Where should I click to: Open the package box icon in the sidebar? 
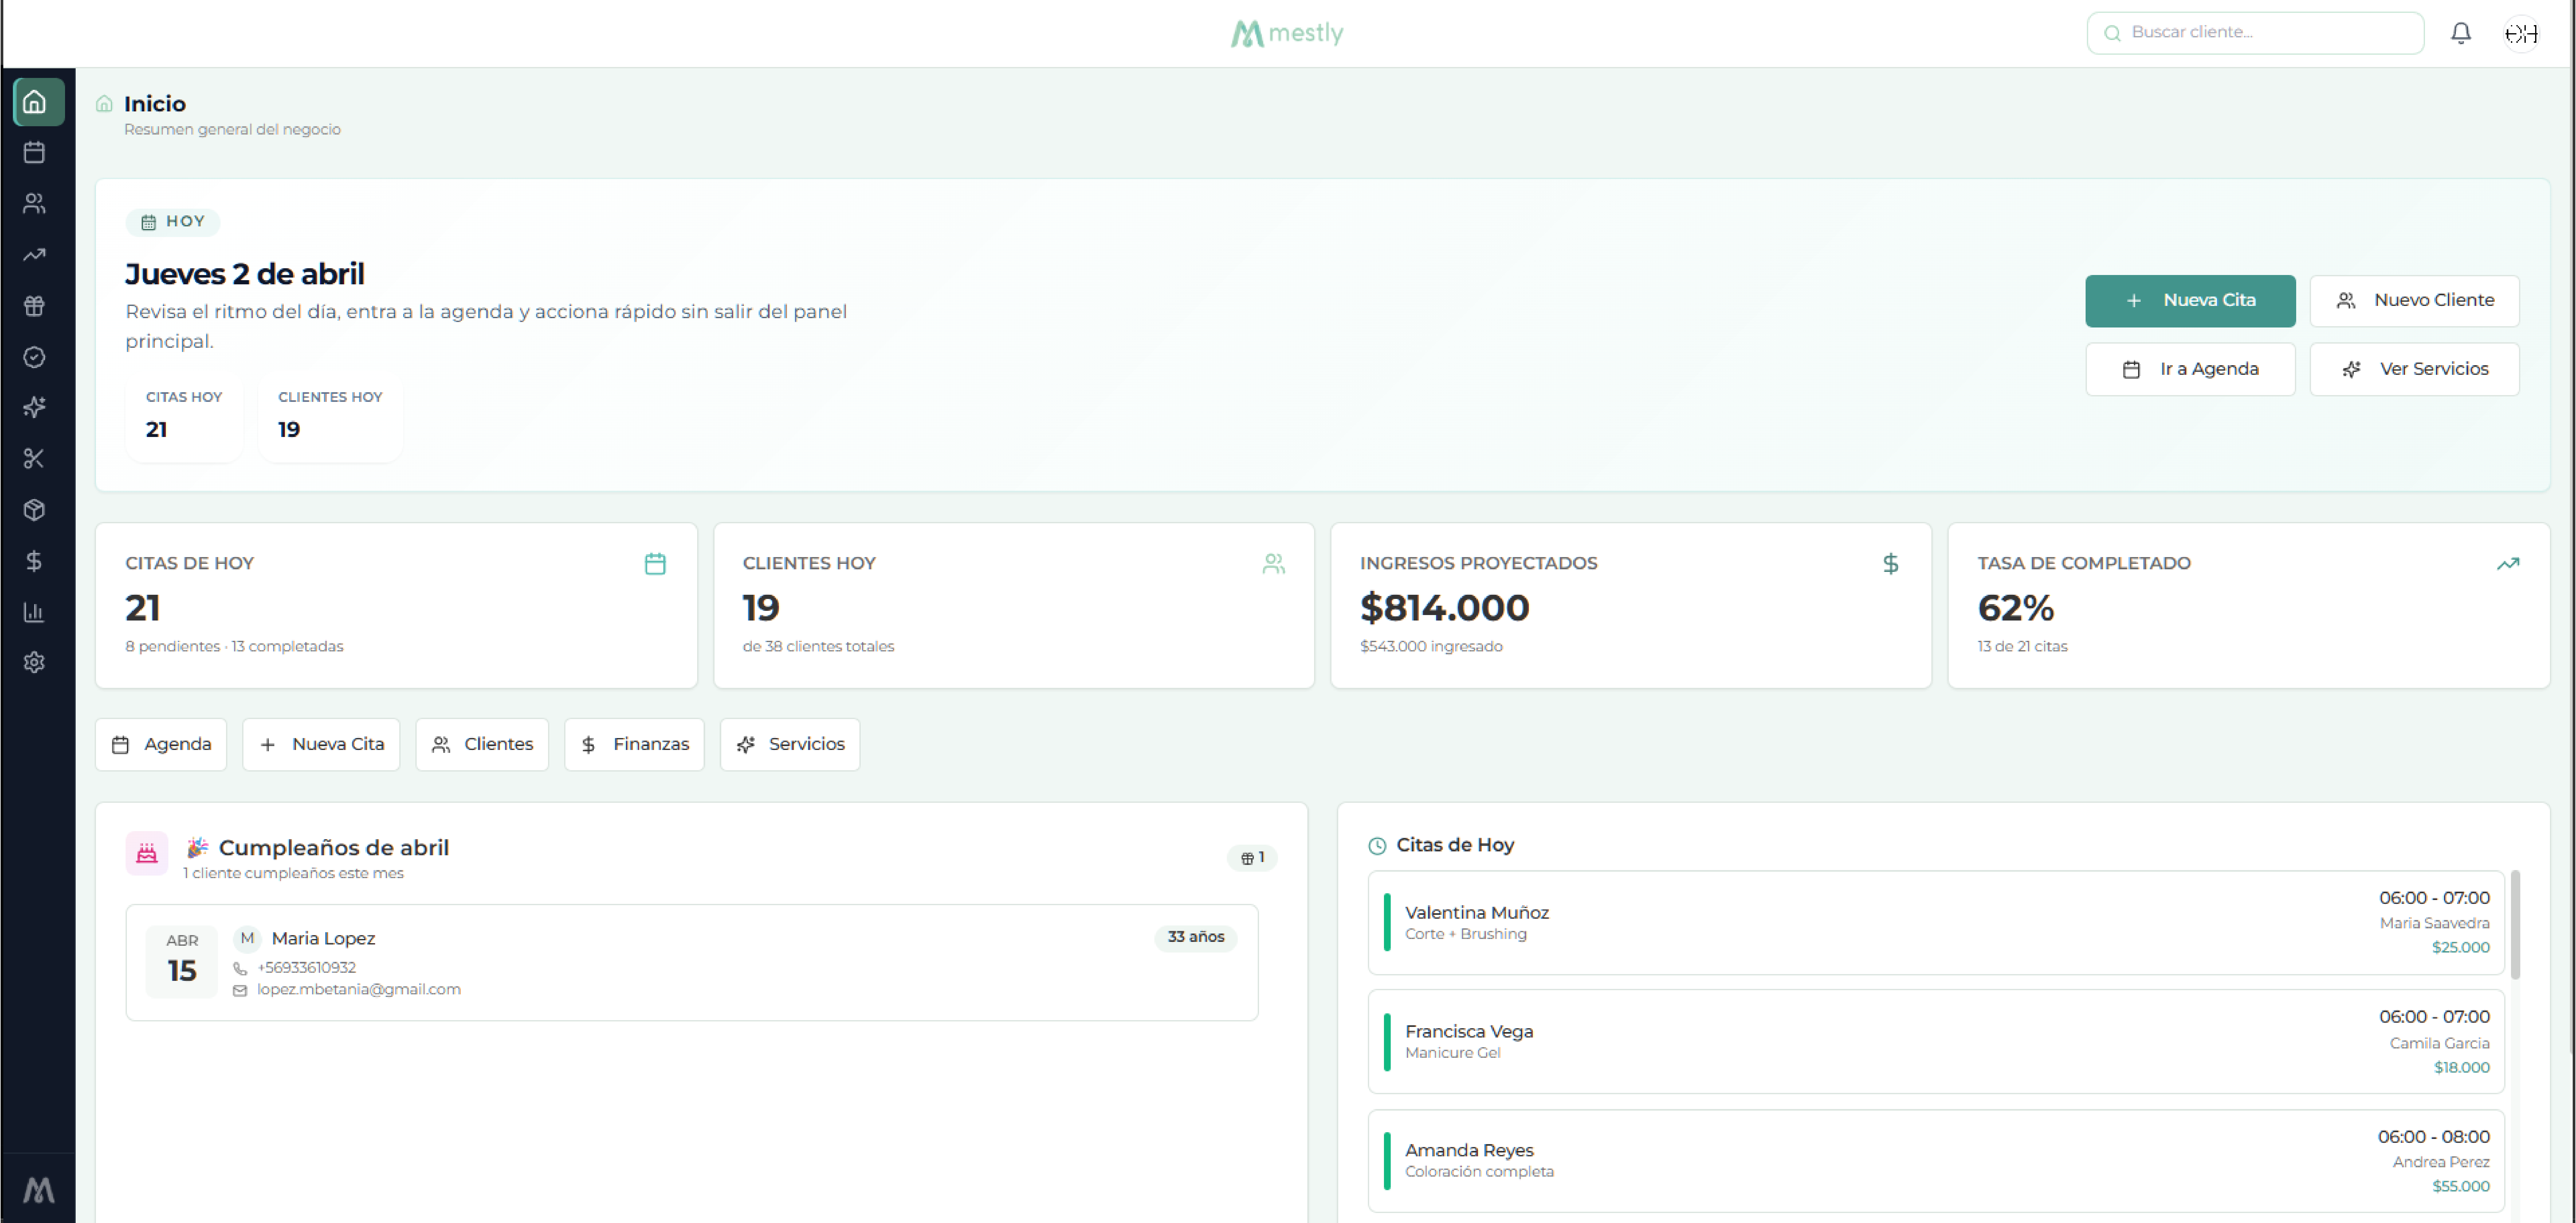[34, 510]
